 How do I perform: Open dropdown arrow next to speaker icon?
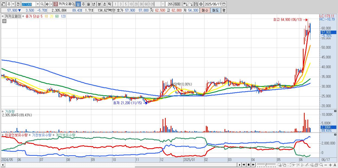[51, 4]
